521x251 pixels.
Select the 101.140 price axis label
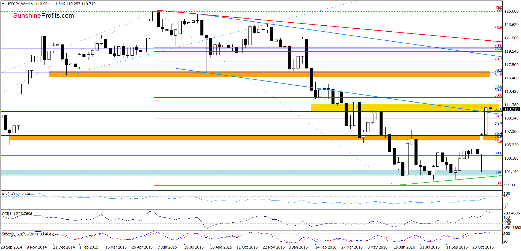click(x=511, y=172)
